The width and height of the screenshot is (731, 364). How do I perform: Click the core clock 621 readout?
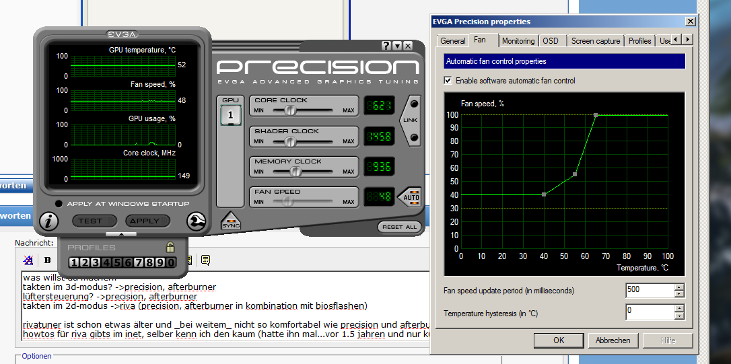tap(379, 106)
